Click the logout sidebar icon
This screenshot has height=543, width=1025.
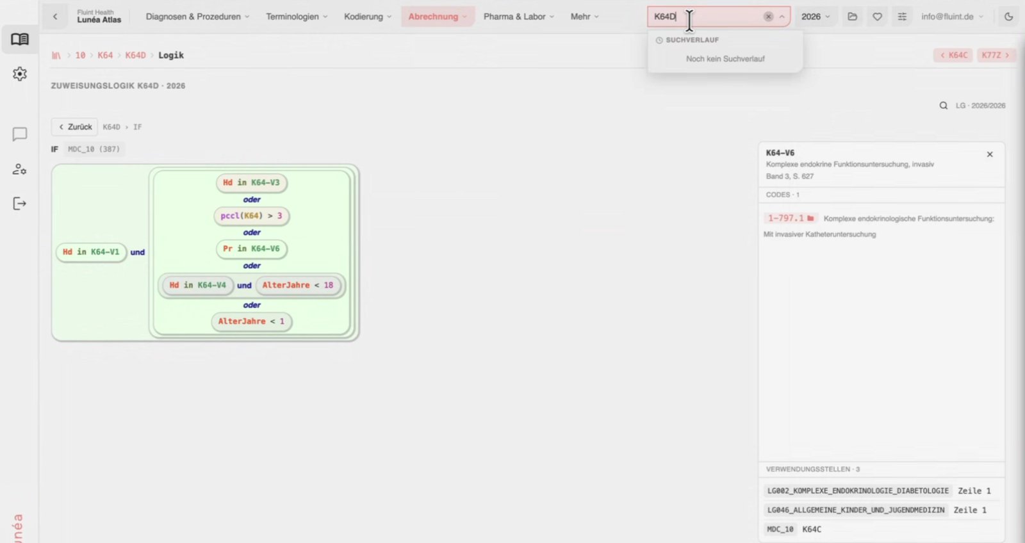point(20,204)
